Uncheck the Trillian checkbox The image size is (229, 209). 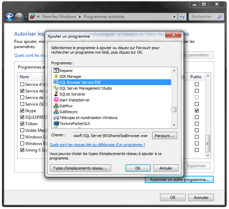pyautogui.click(x=22, y=124)
